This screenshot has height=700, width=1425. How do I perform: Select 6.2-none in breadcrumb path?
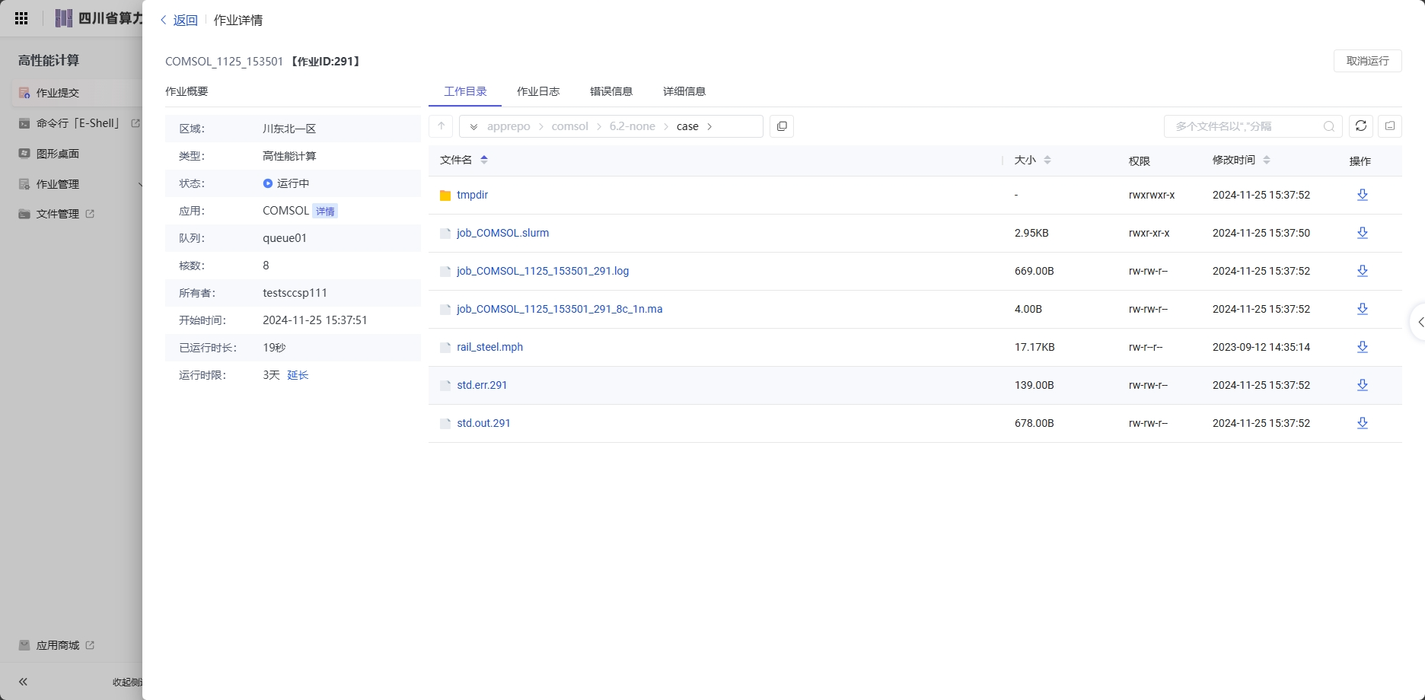[633, 126]
